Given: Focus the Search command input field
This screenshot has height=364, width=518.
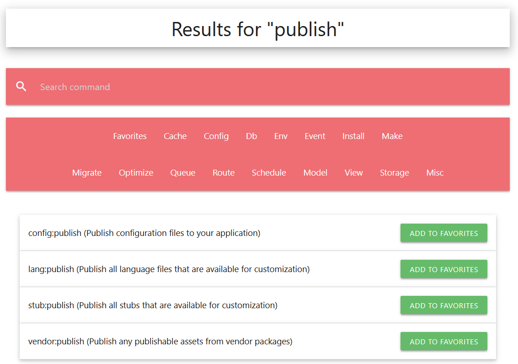Looking at the screenshot, I should [270, 87].
